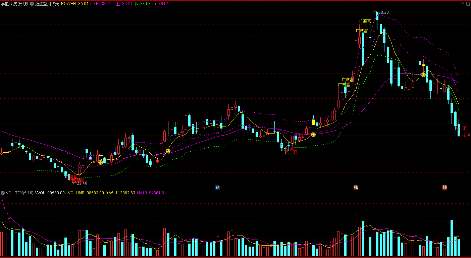Toggle the side panel icon at top-right
The width and height of the screenshot is (471, 258).
[468, 4]
